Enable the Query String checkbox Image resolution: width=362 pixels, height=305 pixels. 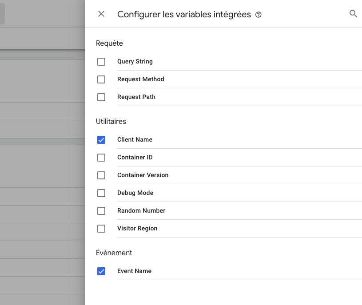[101, 62]
